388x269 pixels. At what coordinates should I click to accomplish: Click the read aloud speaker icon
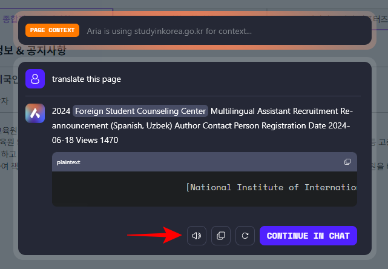pos(197,236)
